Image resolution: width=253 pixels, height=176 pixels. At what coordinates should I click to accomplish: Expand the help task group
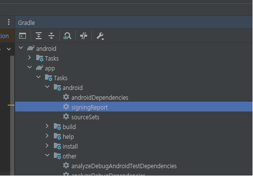(x=47, y=136)
